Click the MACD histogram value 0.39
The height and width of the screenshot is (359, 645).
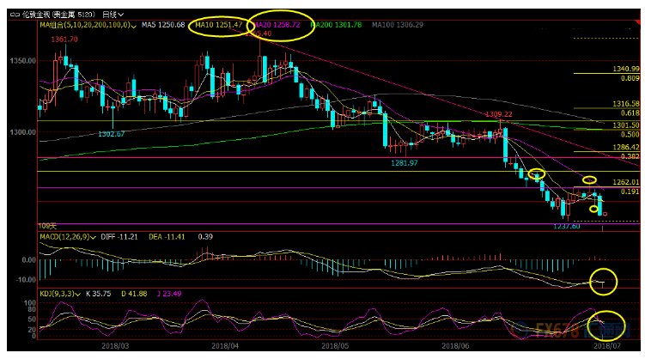coord(205,237)
